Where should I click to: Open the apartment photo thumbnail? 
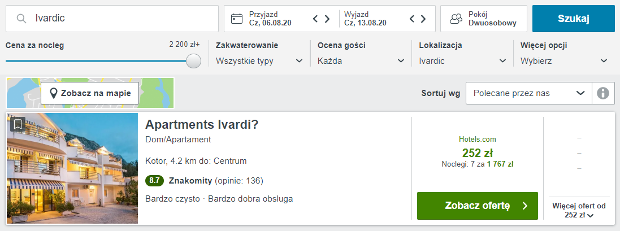pyautogui.click(x=72, y=168)
